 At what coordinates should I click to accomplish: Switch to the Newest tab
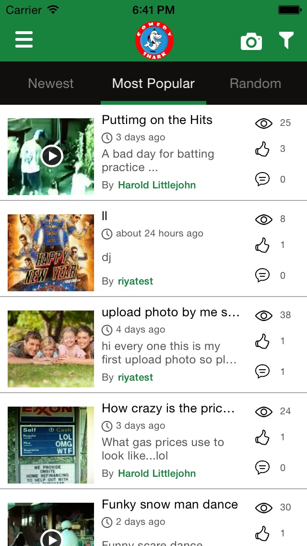pos(51,84)
